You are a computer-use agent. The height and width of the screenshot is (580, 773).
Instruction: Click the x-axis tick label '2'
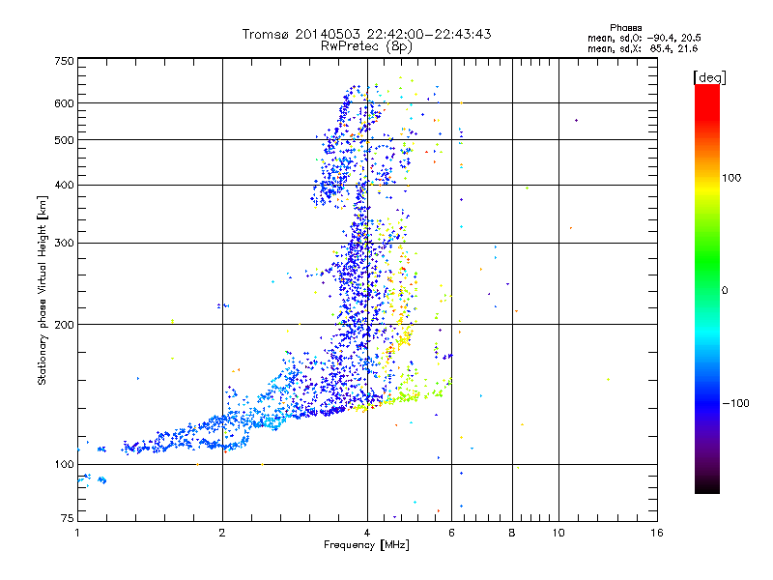pos(222,533)
